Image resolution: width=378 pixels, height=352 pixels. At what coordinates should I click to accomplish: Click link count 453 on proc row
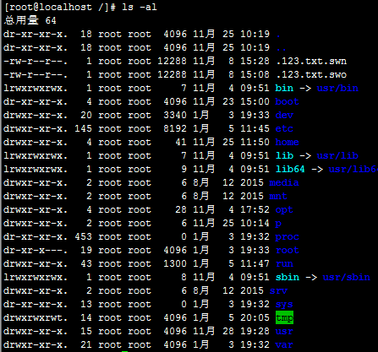point(84,236)
